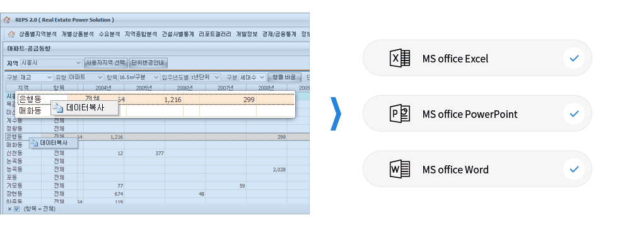Uncheck the filter checkbox beside (항목 = 전체)

click(x=16, y=209)
